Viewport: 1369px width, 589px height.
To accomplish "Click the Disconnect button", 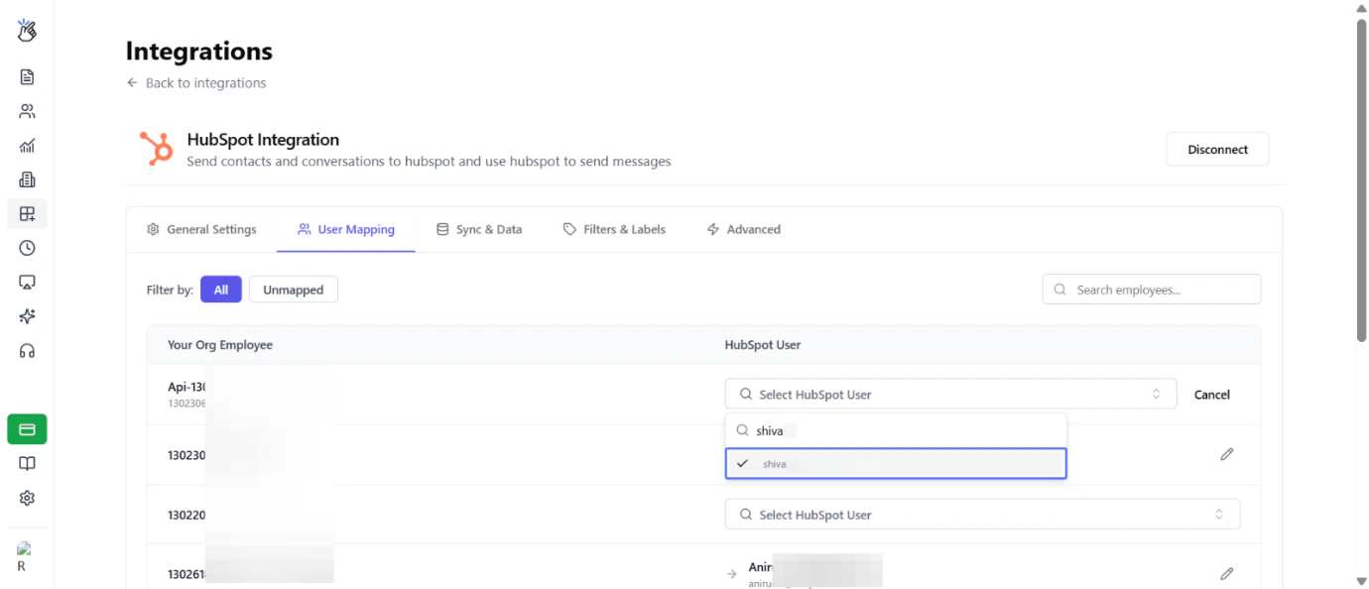I will point(1217,149).
